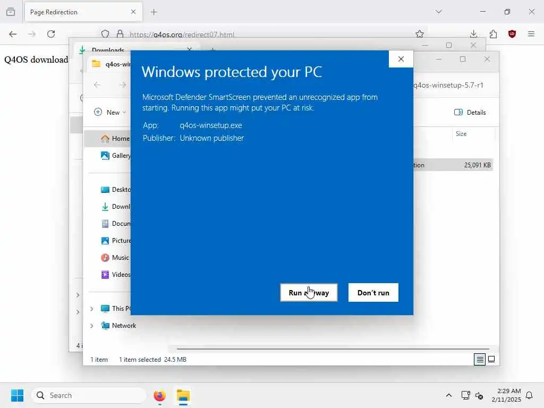List all Firefox tabs dropdown
The height and width of the screenshot is (408, 544).
tap(439, 12)
